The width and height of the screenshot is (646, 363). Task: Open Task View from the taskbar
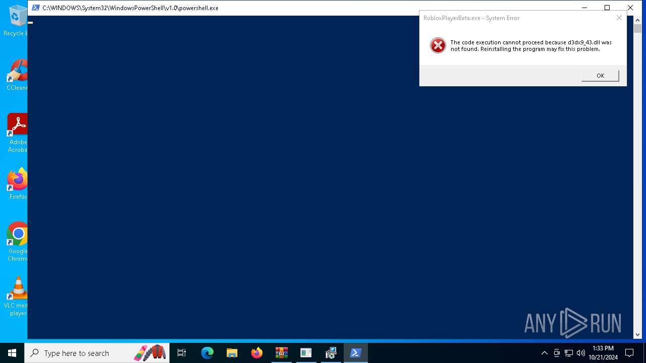coord(182,353)
